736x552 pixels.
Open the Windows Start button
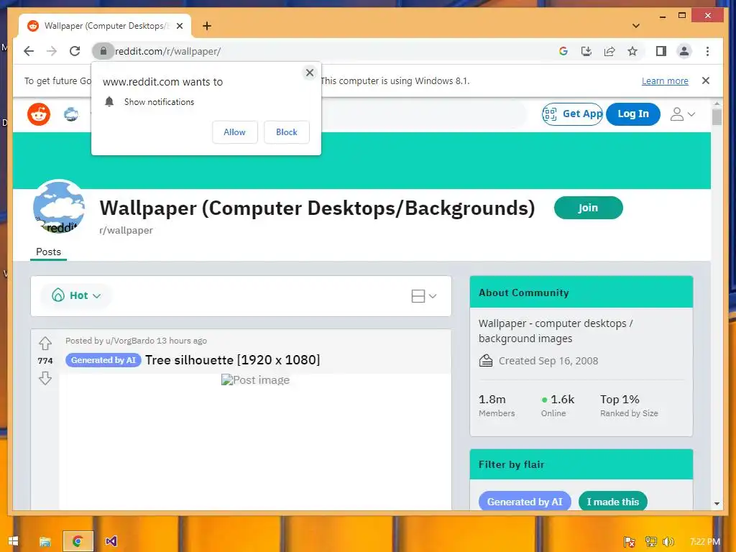13,541
